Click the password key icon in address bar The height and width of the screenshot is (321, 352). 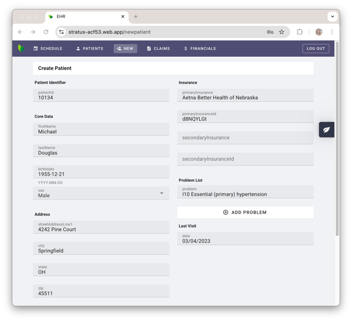click(x=270, y=32)
